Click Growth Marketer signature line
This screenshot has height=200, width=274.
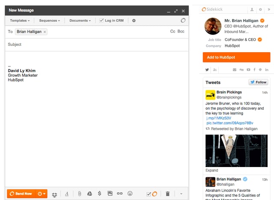23,75
